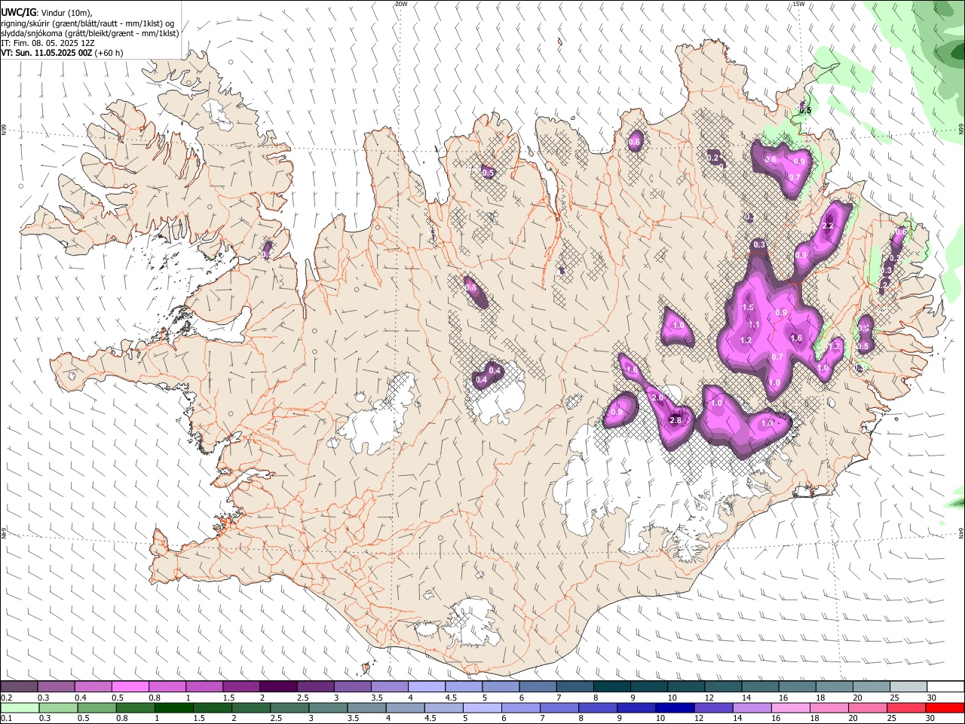The image size is (965, 724).
Task: Pick the bright red lower swatch at 30
Action: 944,708
